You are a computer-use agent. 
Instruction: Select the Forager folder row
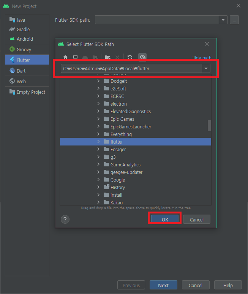click(x=135, y=149)
